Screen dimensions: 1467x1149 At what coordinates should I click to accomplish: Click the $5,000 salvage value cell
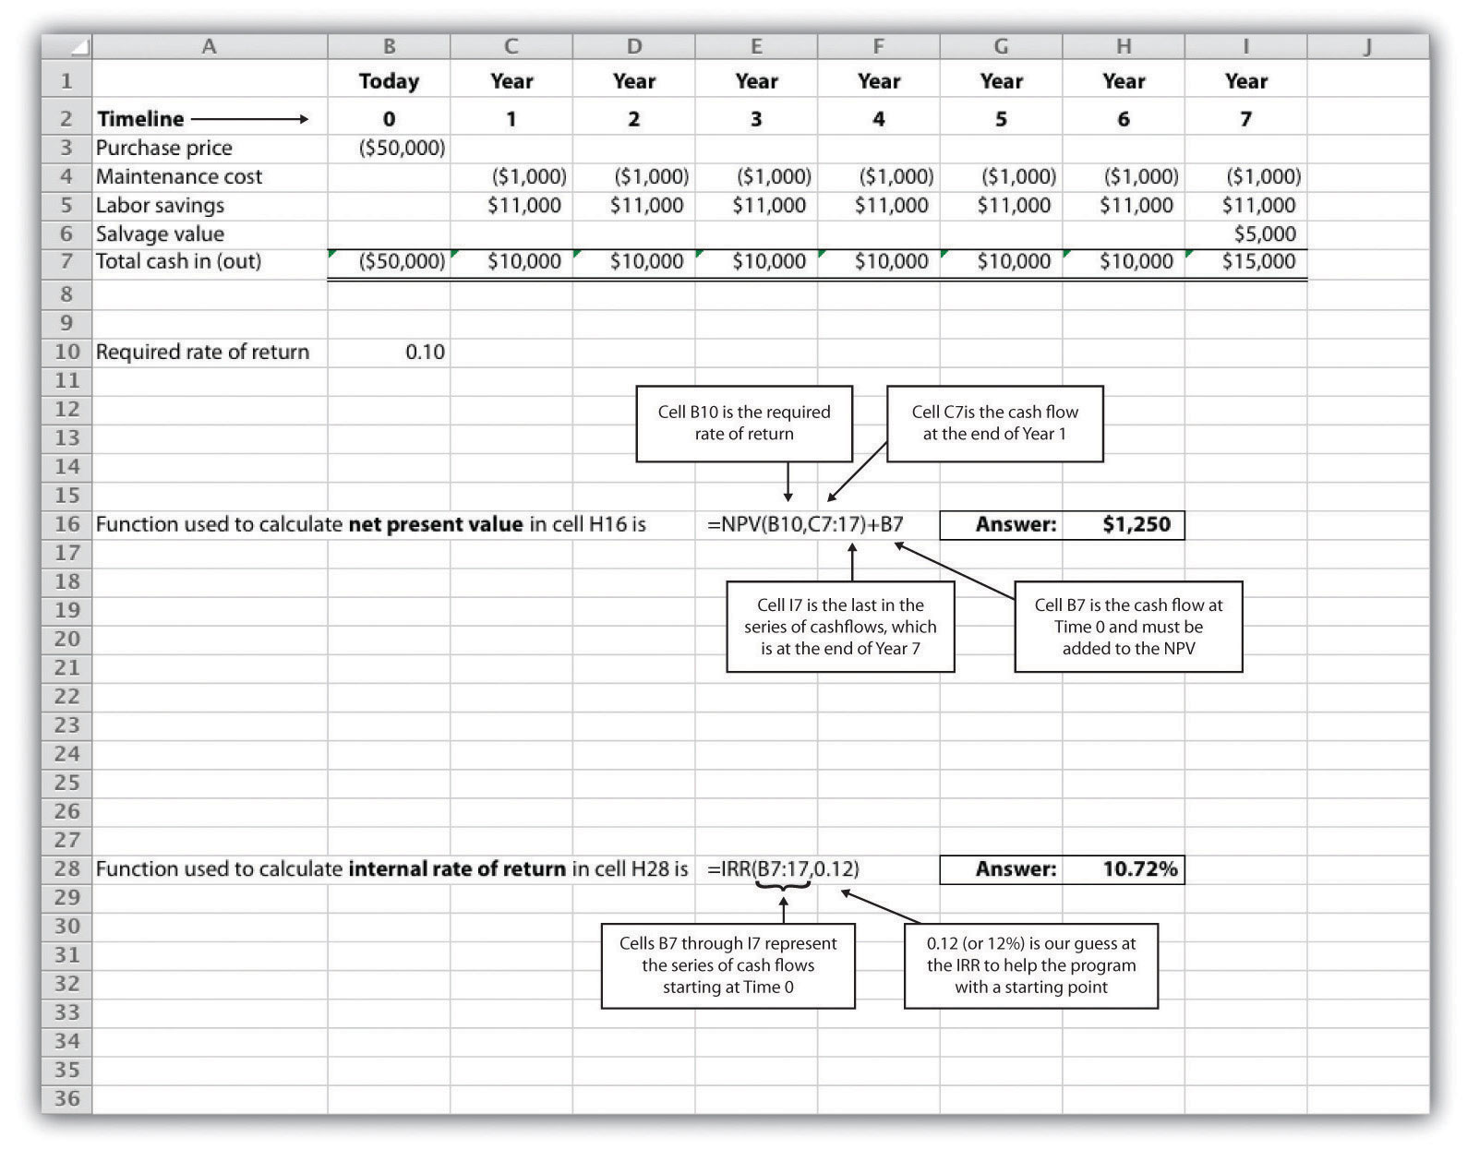[1264, 234]
